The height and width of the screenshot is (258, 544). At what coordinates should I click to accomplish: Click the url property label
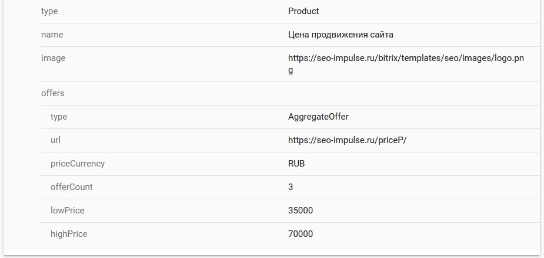[55, 140]
